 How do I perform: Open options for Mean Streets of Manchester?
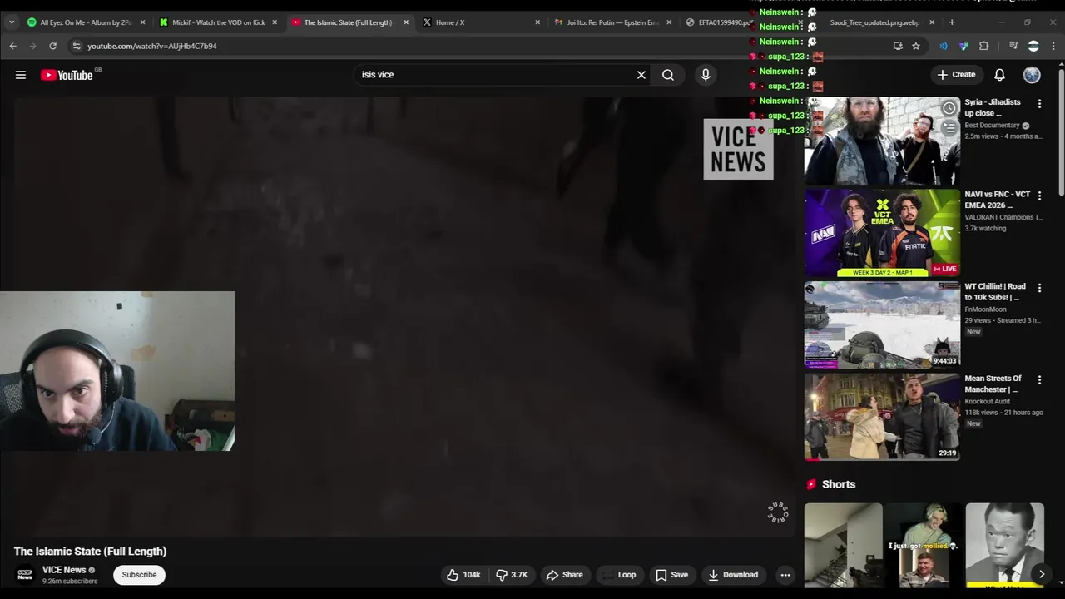[x=1039, y=379]
